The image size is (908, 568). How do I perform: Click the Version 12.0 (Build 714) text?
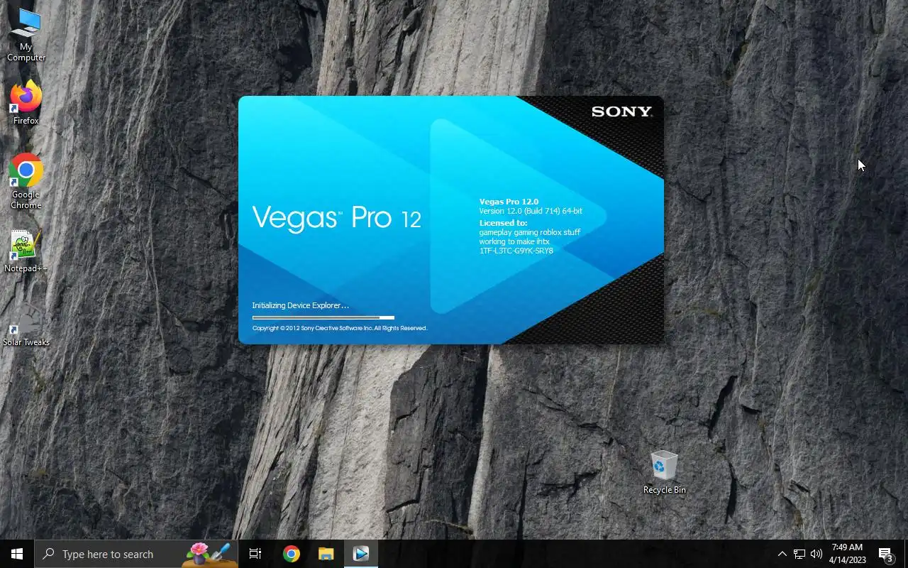pyautogui.click(x=531, y=211)
